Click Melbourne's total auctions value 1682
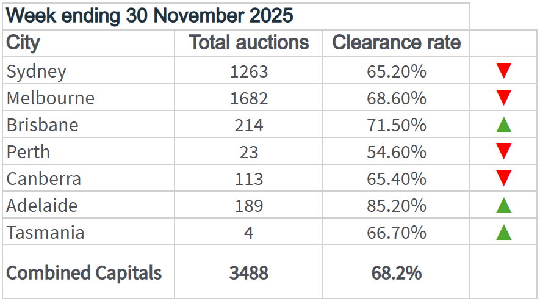The image size is (540, 301). coord(248,98)
